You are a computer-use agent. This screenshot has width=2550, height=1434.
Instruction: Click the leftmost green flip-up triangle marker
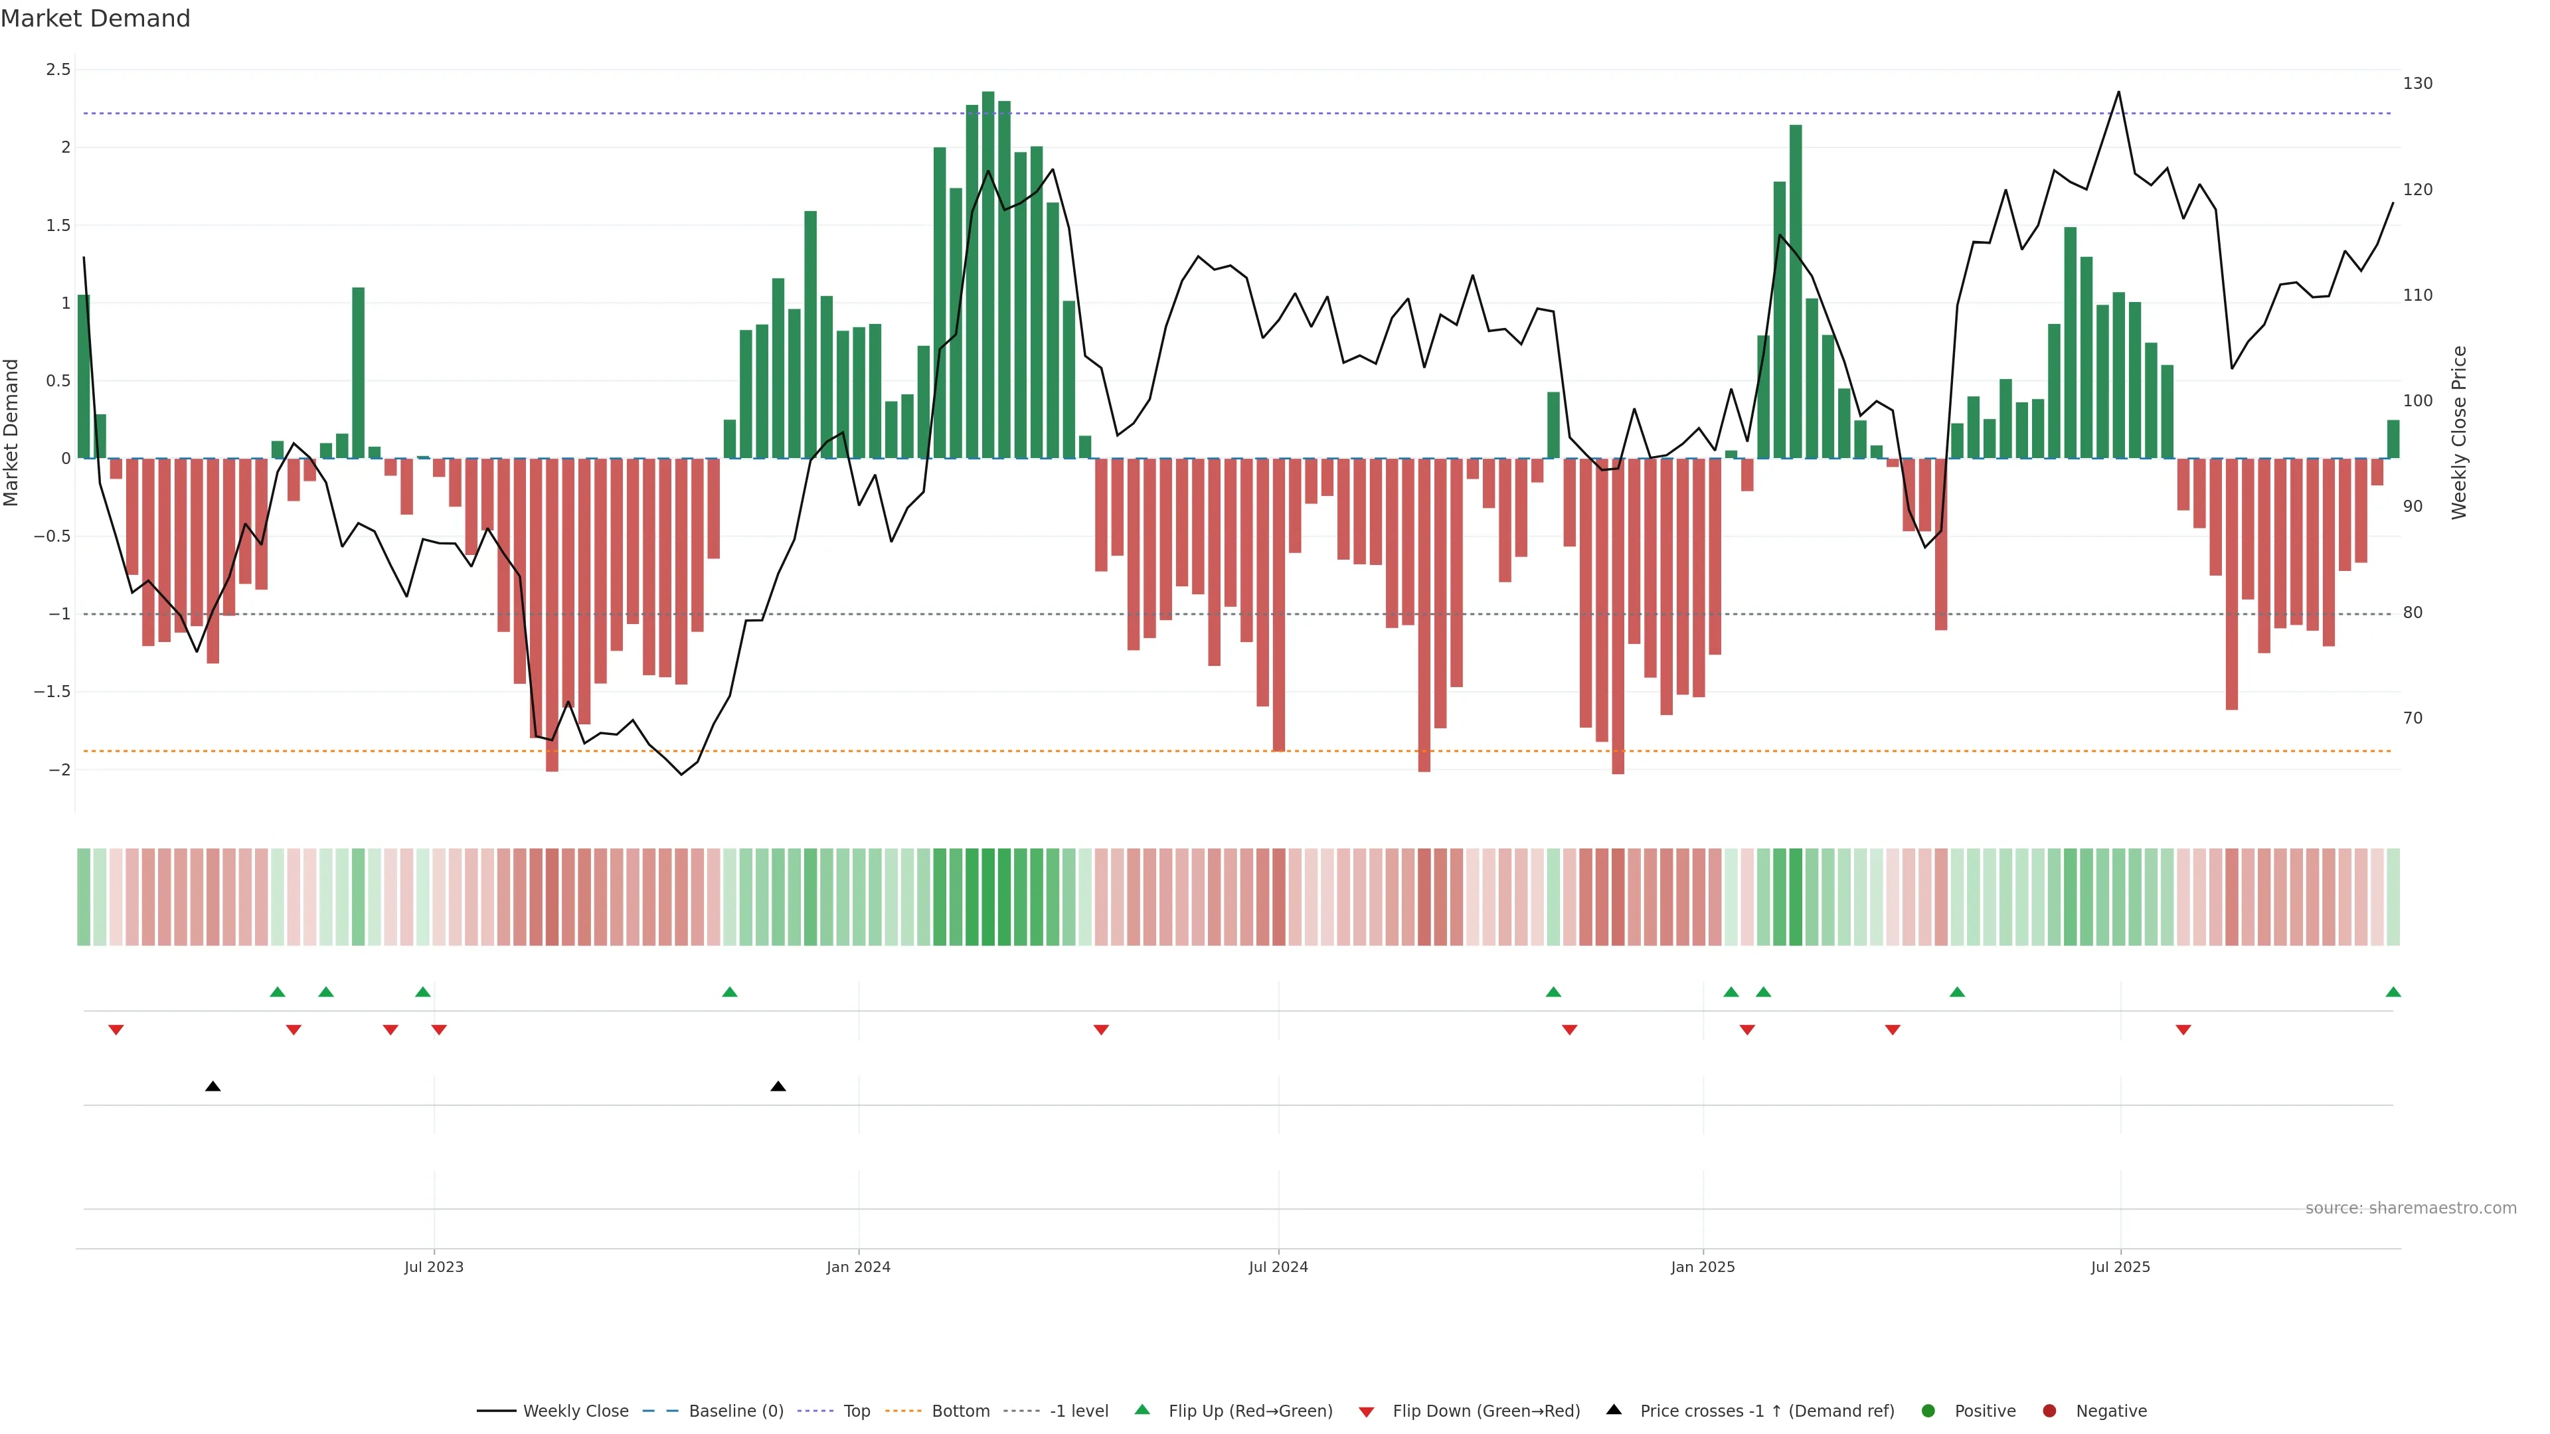tap(277, 992)
